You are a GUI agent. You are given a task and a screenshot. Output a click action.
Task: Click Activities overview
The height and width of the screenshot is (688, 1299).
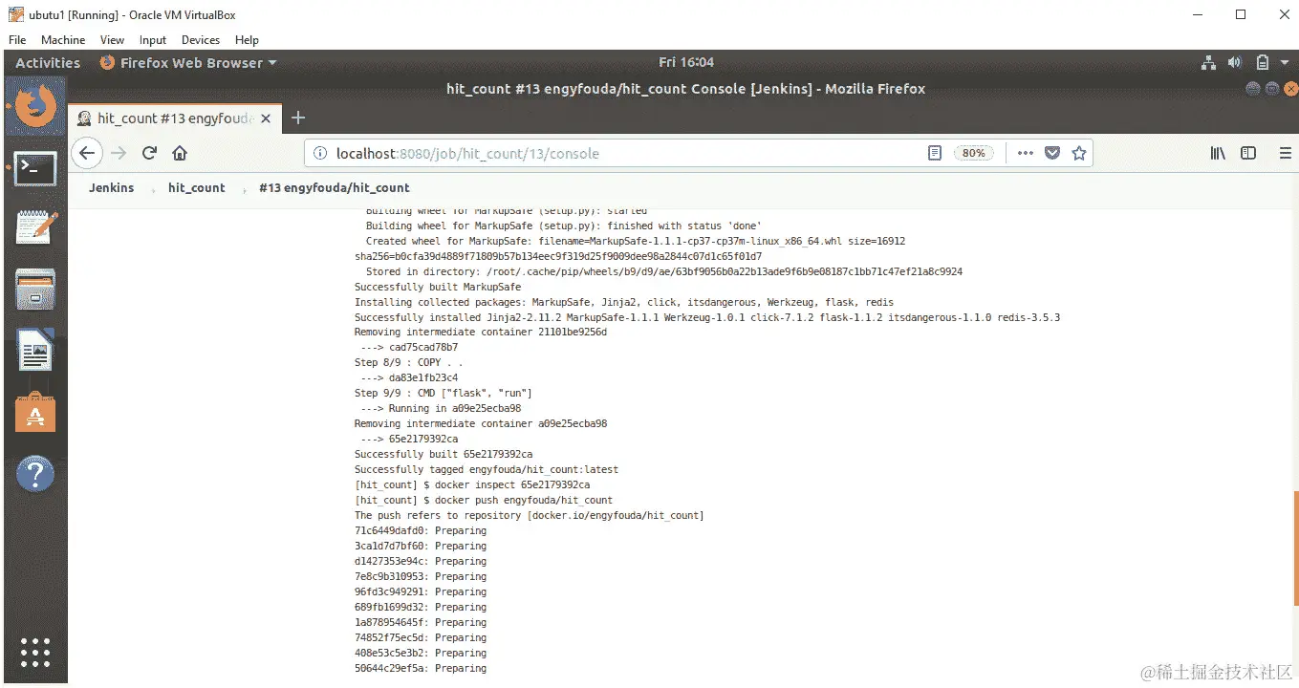pos(48,63)
